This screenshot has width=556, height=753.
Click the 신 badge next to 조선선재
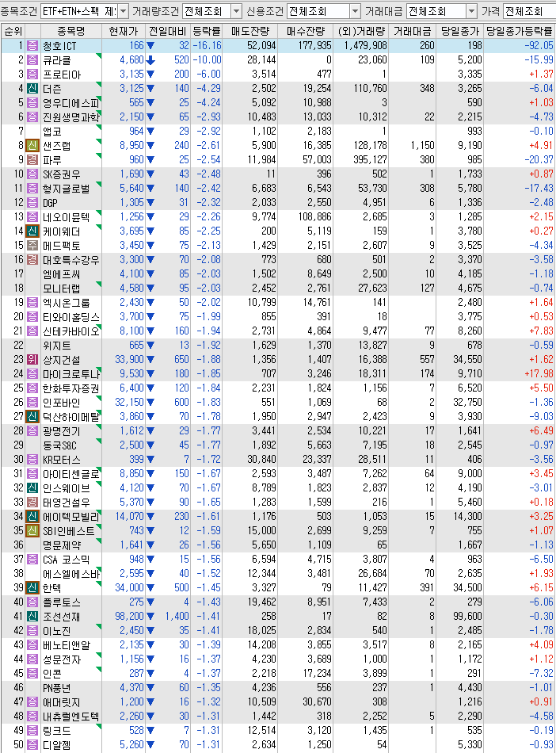[32, 617]
